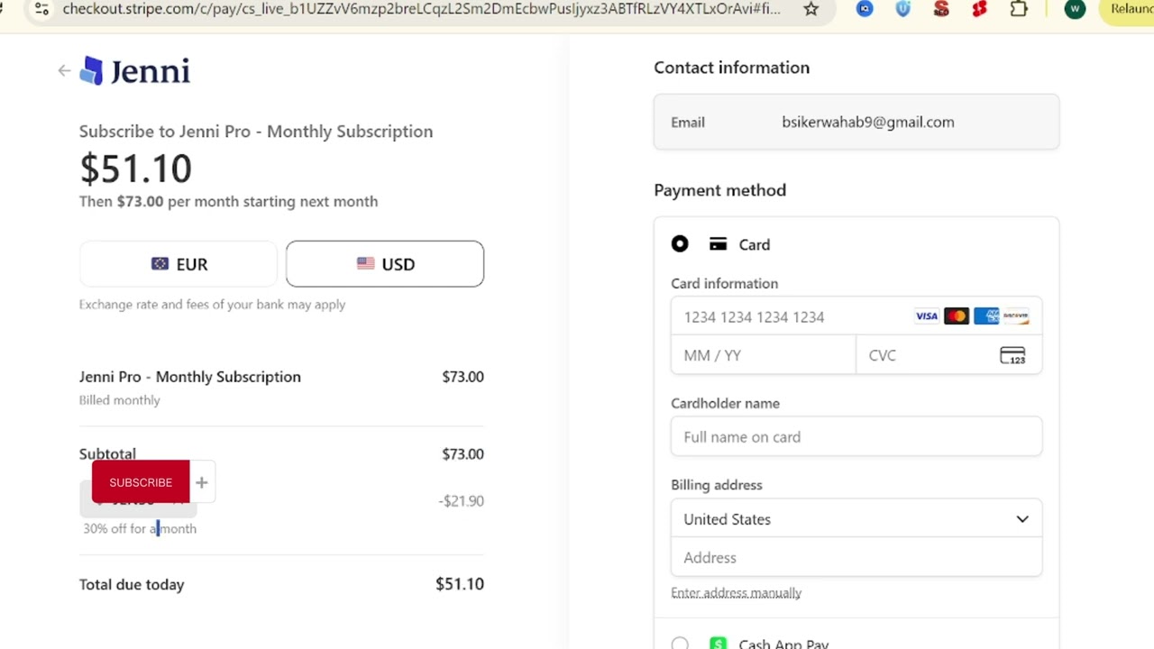
Task: Click the plus icon next to SUBSCRIBE
Action: coord(202,483)
